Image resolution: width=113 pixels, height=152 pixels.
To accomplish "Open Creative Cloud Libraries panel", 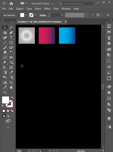I will [109, 49].
